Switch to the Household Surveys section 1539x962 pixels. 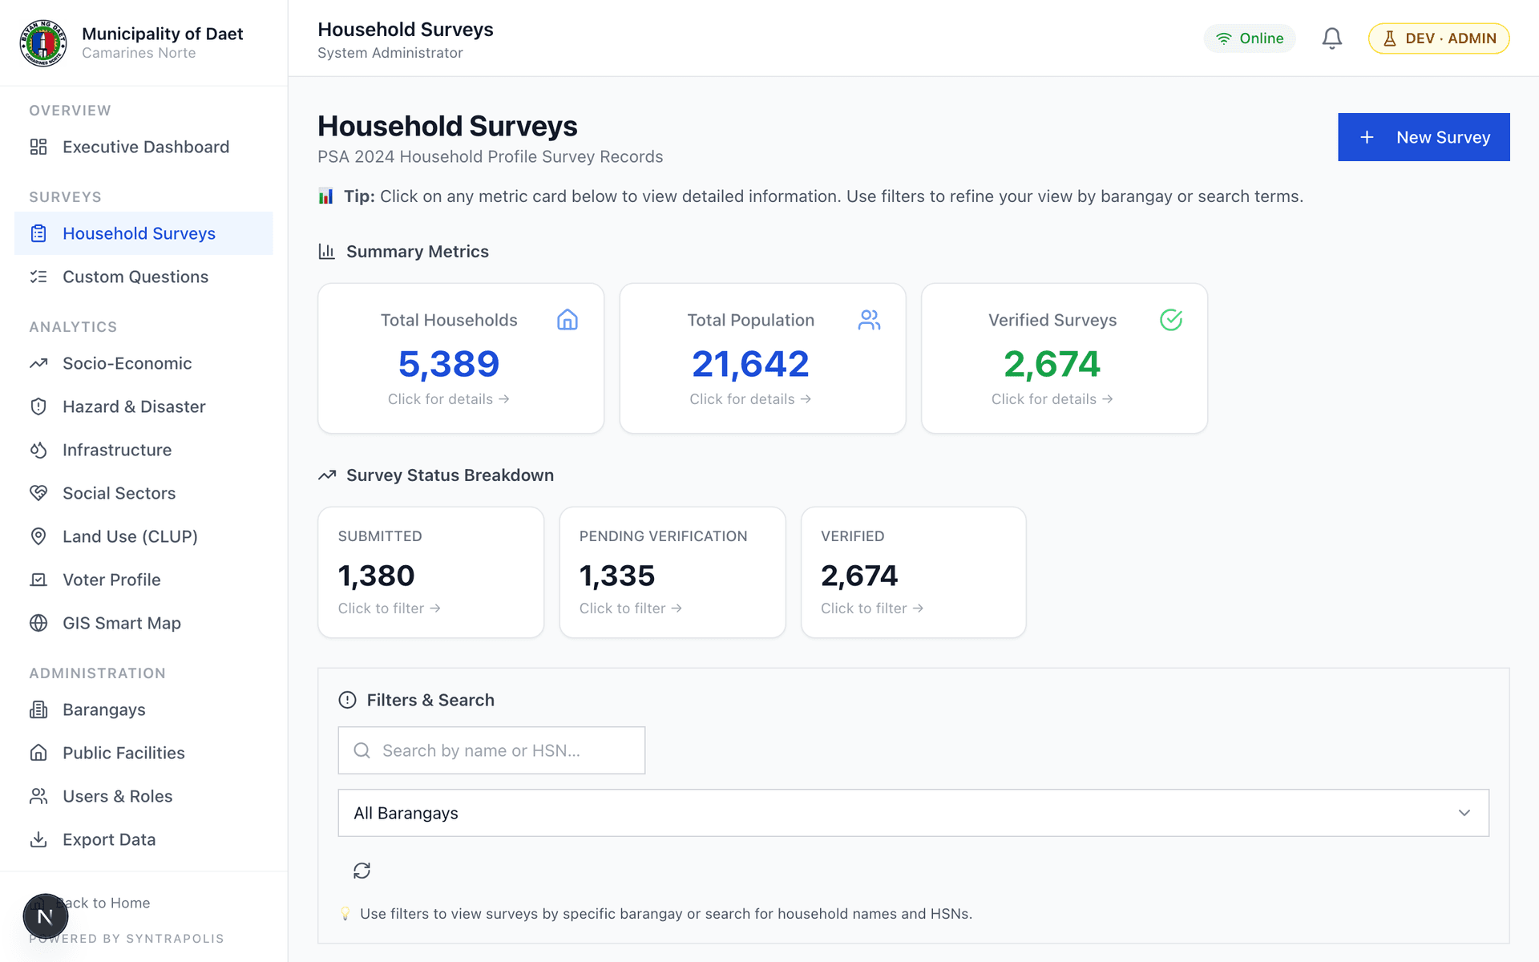139,233
